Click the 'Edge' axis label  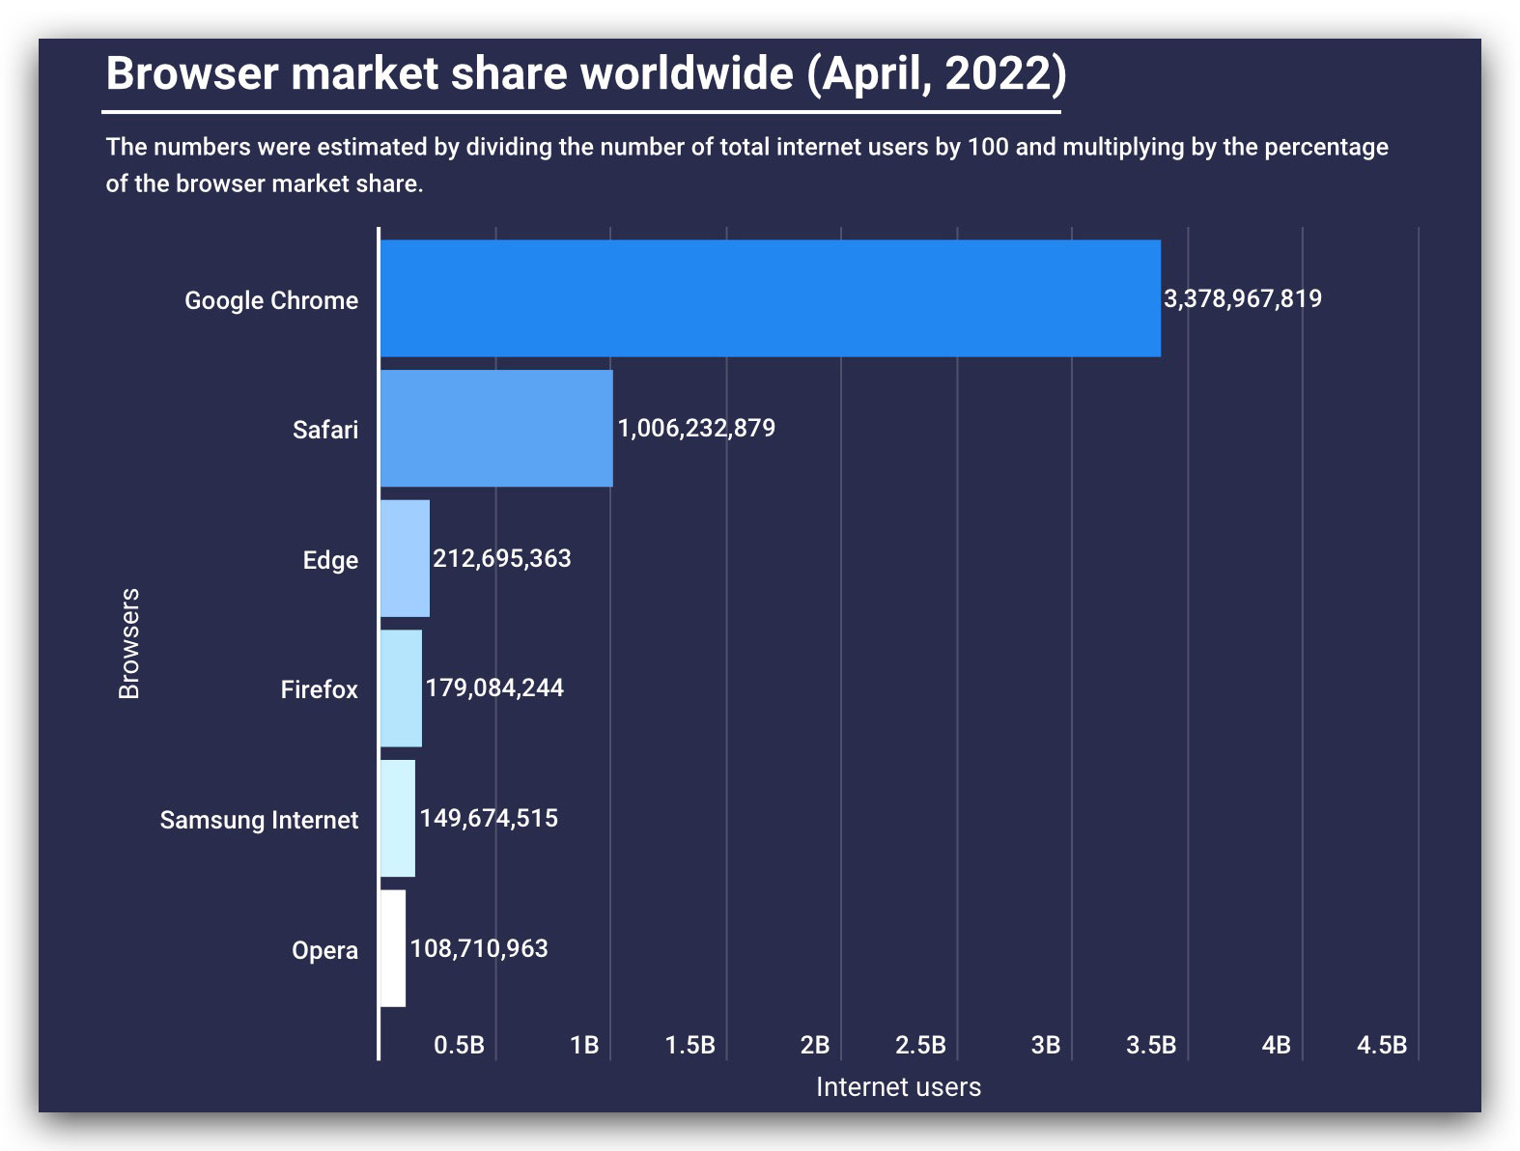click(x=330, y=560)
